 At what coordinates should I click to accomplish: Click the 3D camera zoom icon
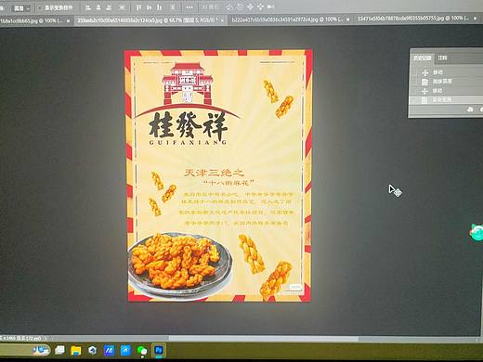click(270, 6)
